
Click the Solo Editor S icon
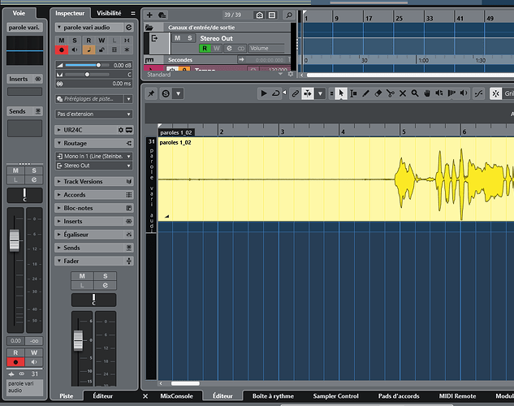(x=166, y=93)
